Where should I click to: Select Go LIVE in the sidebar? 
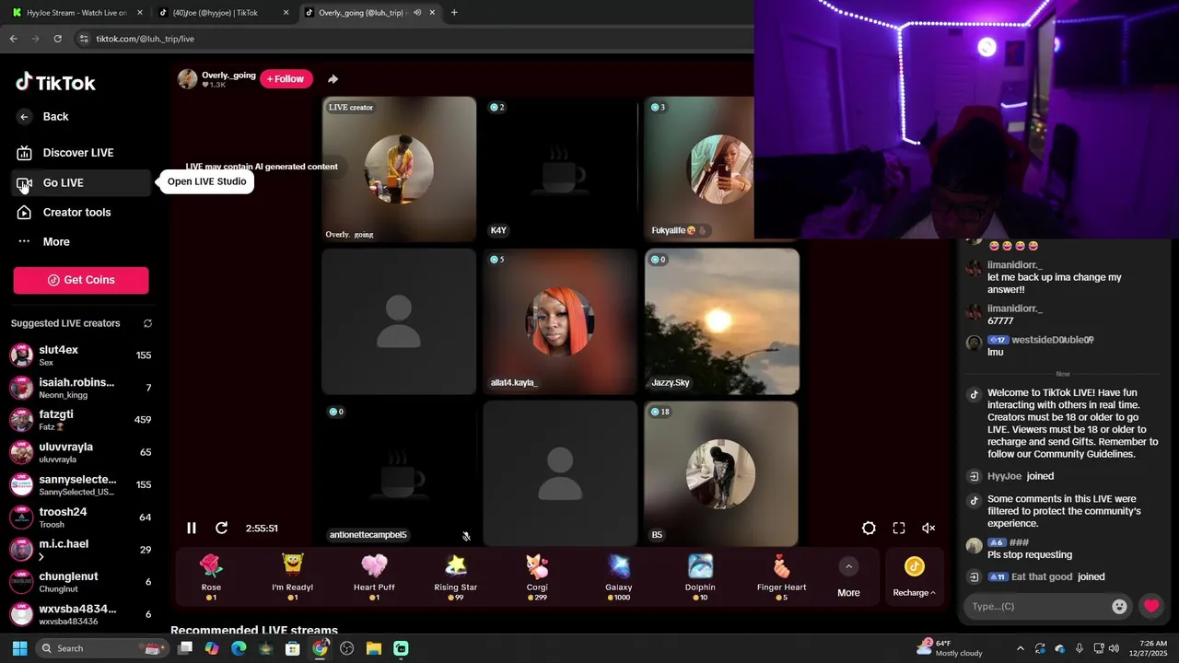click(81, 182)
